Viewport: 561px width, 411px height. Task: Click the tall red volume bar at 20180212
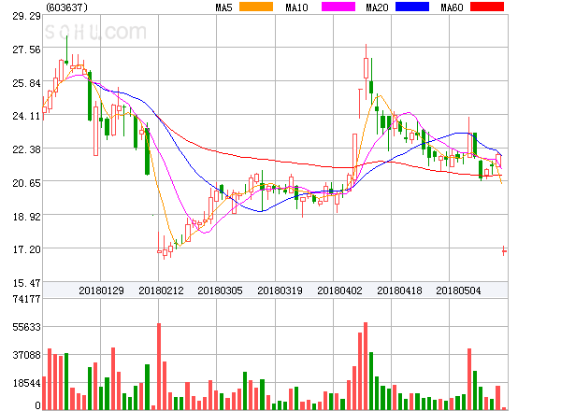coord(159,366)
